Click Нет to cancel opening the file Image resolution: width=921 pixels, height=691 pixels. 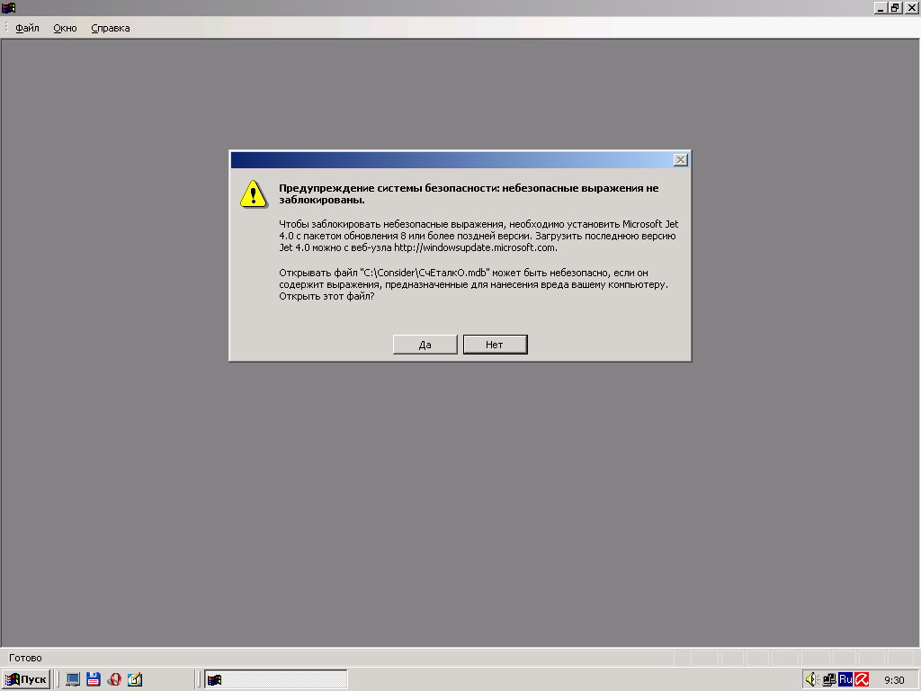coord(495,345)
